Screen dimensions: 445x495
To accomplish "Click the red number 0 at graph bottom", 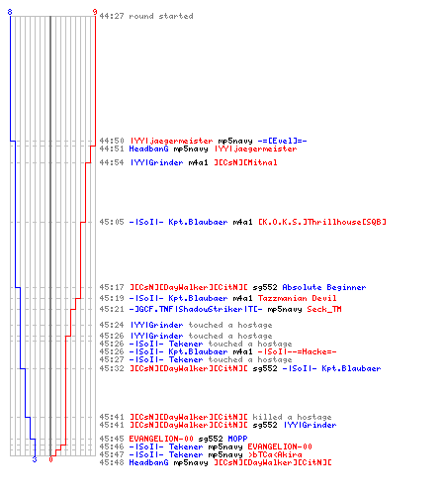I will pos(50,459).
